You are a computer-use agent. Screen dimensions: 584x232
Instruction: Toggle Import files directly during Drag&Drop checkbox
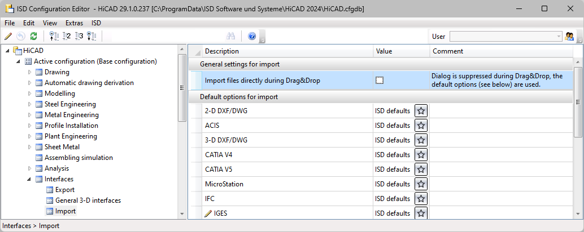pyautogui.click(x=380, y=81)
